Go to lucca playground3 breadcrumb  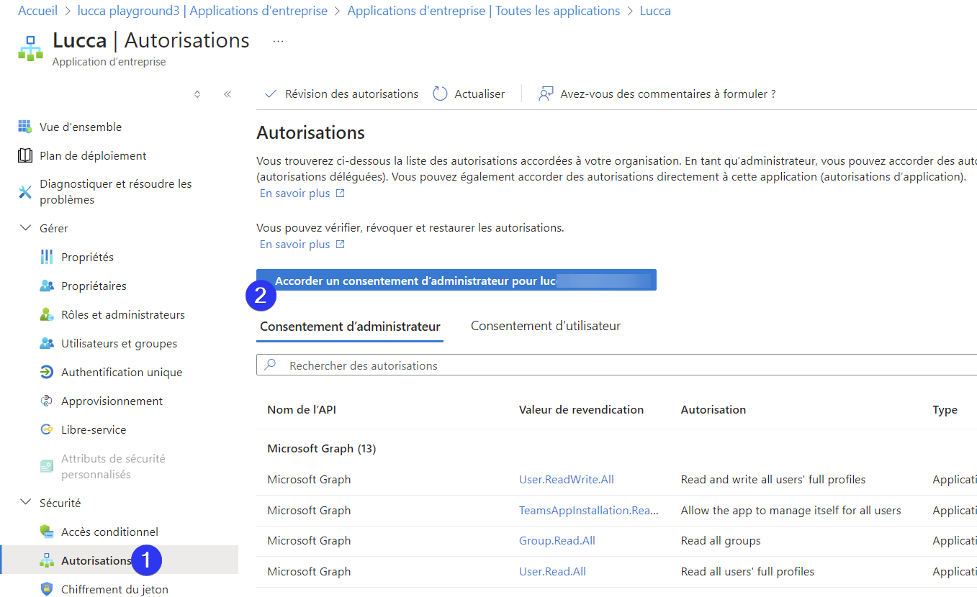pyautogui.click(x=202, y=11)
